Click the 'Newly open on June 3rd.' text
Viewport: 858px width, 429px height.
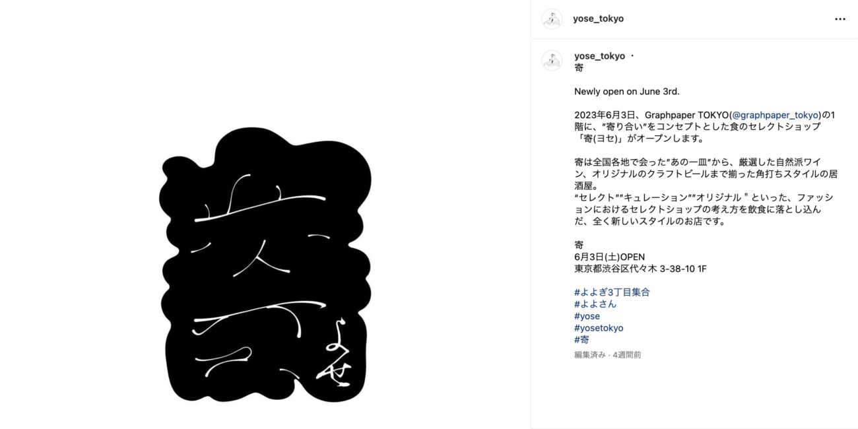pos(627,91)
